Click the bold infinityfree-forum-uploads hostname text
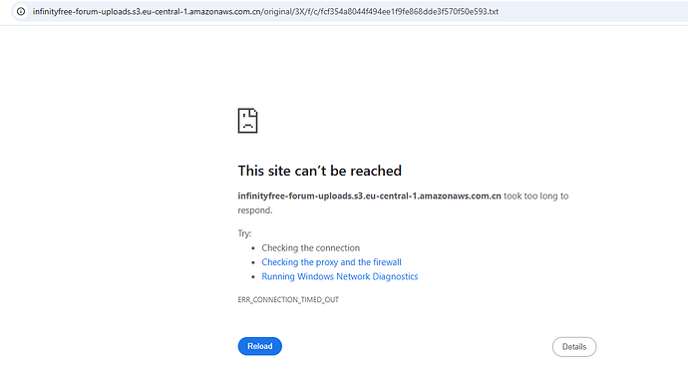The height and width of the screenshot is (380, 688). pyautogui.click(x=369, y=196)
